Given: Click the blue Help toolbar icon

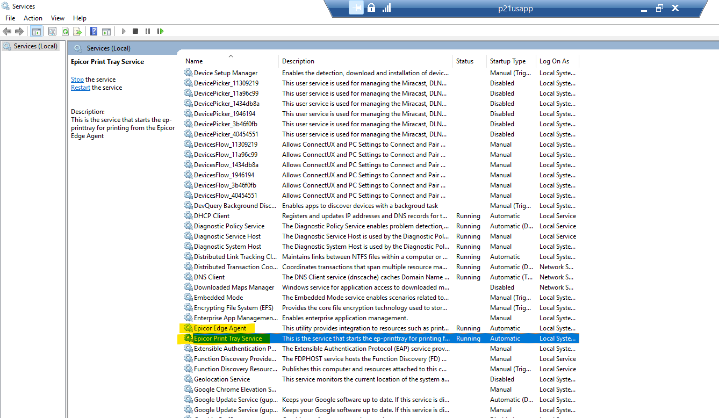Looking at the screenshot, I should pos(94,32).
